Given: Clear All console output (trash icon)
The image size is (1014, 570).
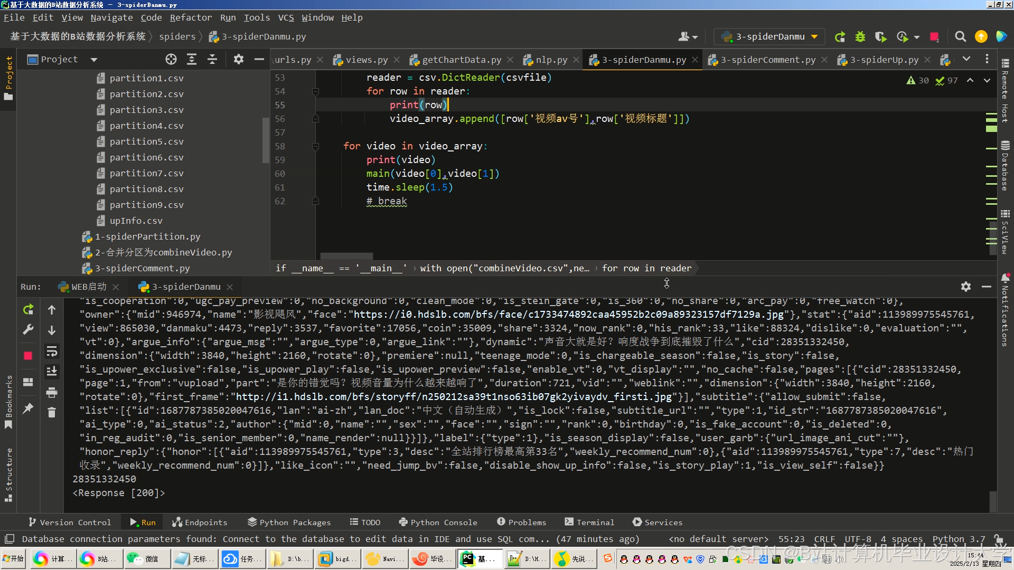Looking at the screenshot, I should click(x=52, y=412).
